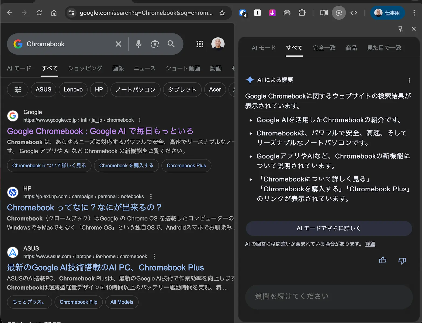Open options menu beside HP result URL

click(x=151, y=196)
